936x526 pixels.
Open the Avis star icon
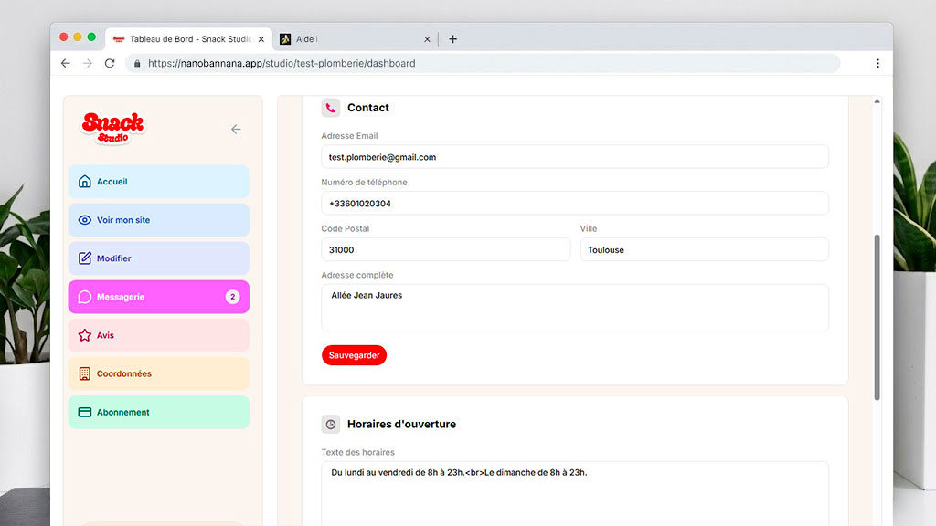pyautogui.click(x=85, y=335)
